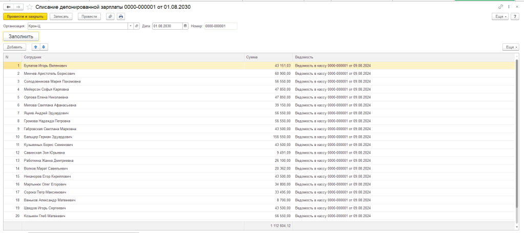Add document to favorites with star icon
Viewport: 524px width, 233px height.
click(x=29, y=7)
